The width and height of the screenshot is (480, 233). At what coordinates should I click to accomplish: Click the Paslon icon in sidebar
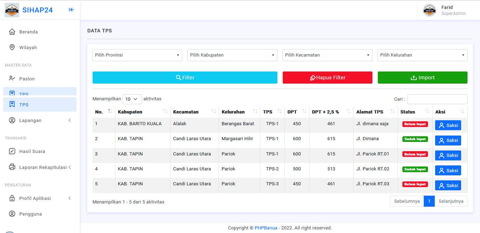pyautogui.click(x=12, y=79)
